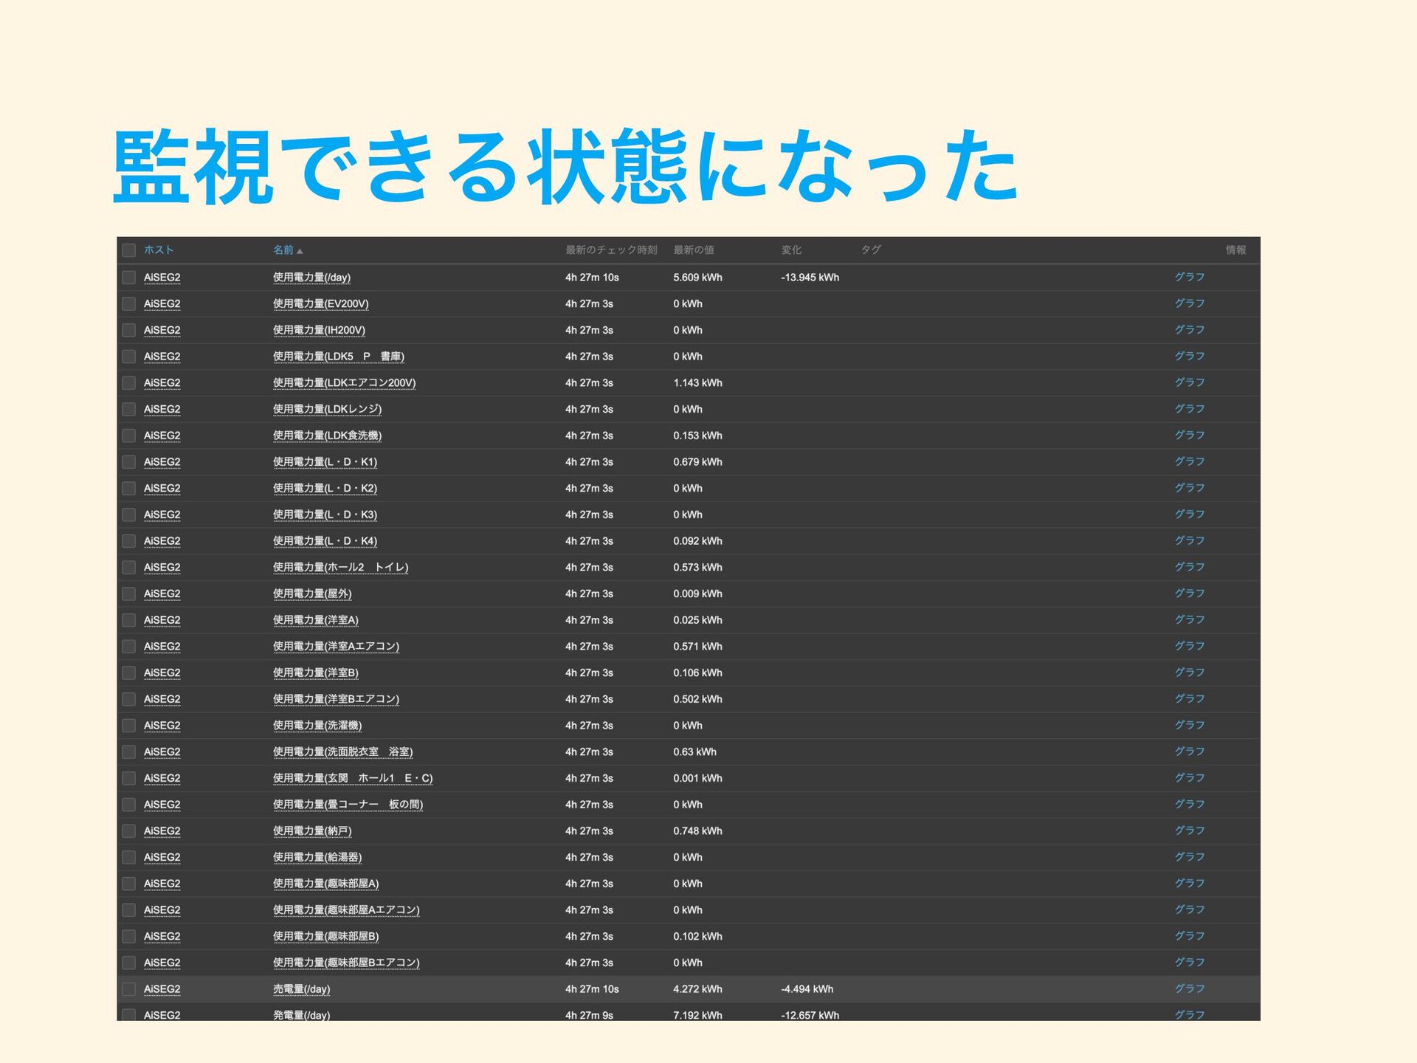Screen dimensions: 1417x1063
Task: Check the box for 使用電力量(/day) row
Action: tap(129, 278)
